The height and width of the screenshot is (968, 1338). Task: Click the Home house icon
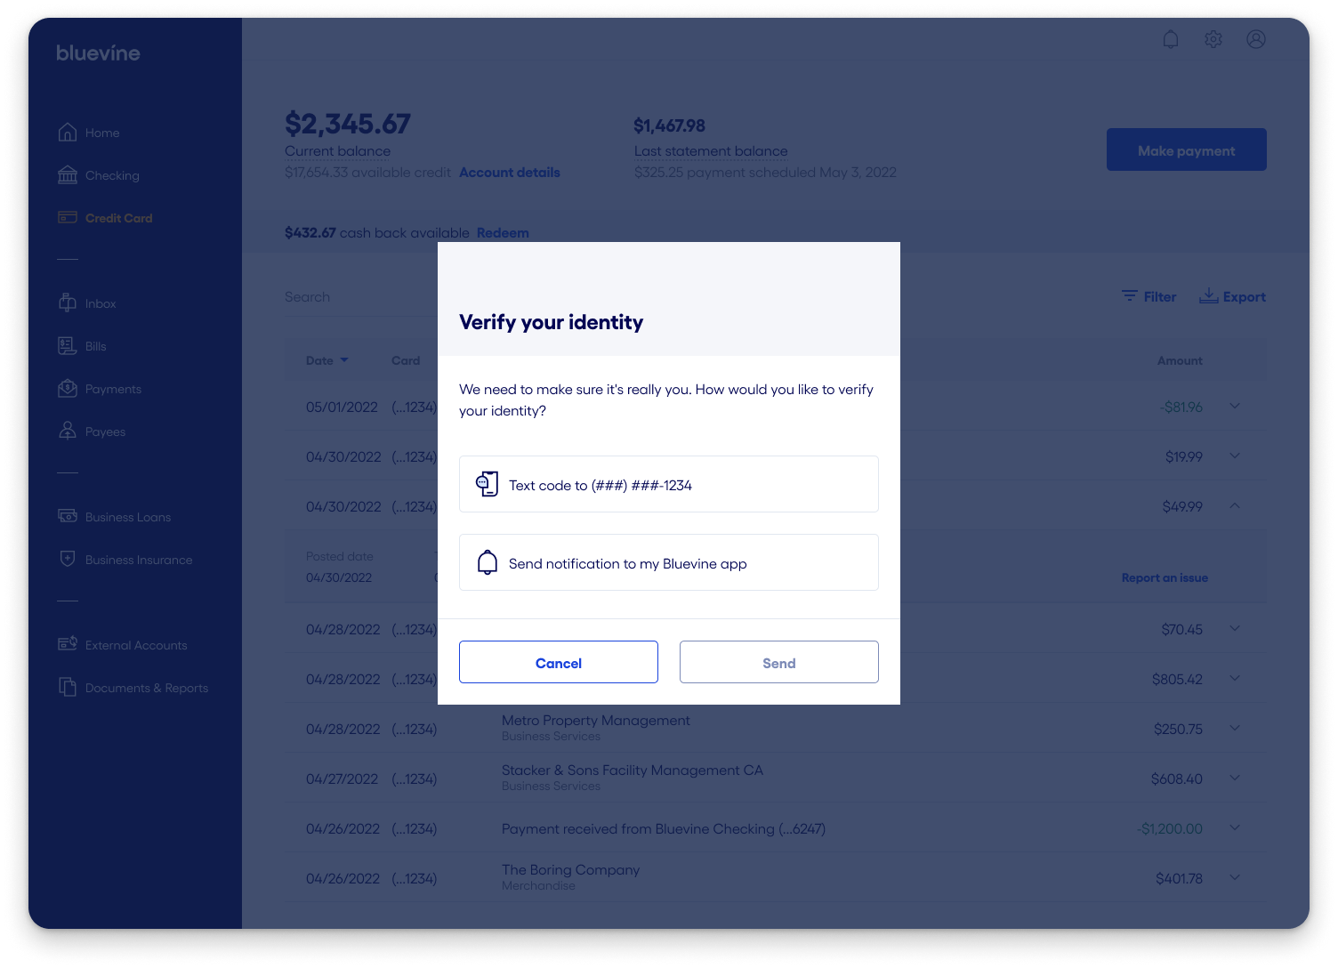click(x=68, y=133)
